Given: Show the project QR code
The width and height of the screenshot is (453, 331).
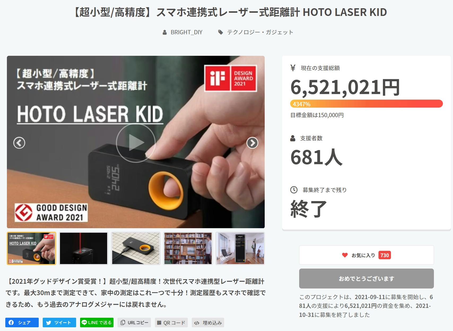Looking at the screenshot, I should coord(171,322).
